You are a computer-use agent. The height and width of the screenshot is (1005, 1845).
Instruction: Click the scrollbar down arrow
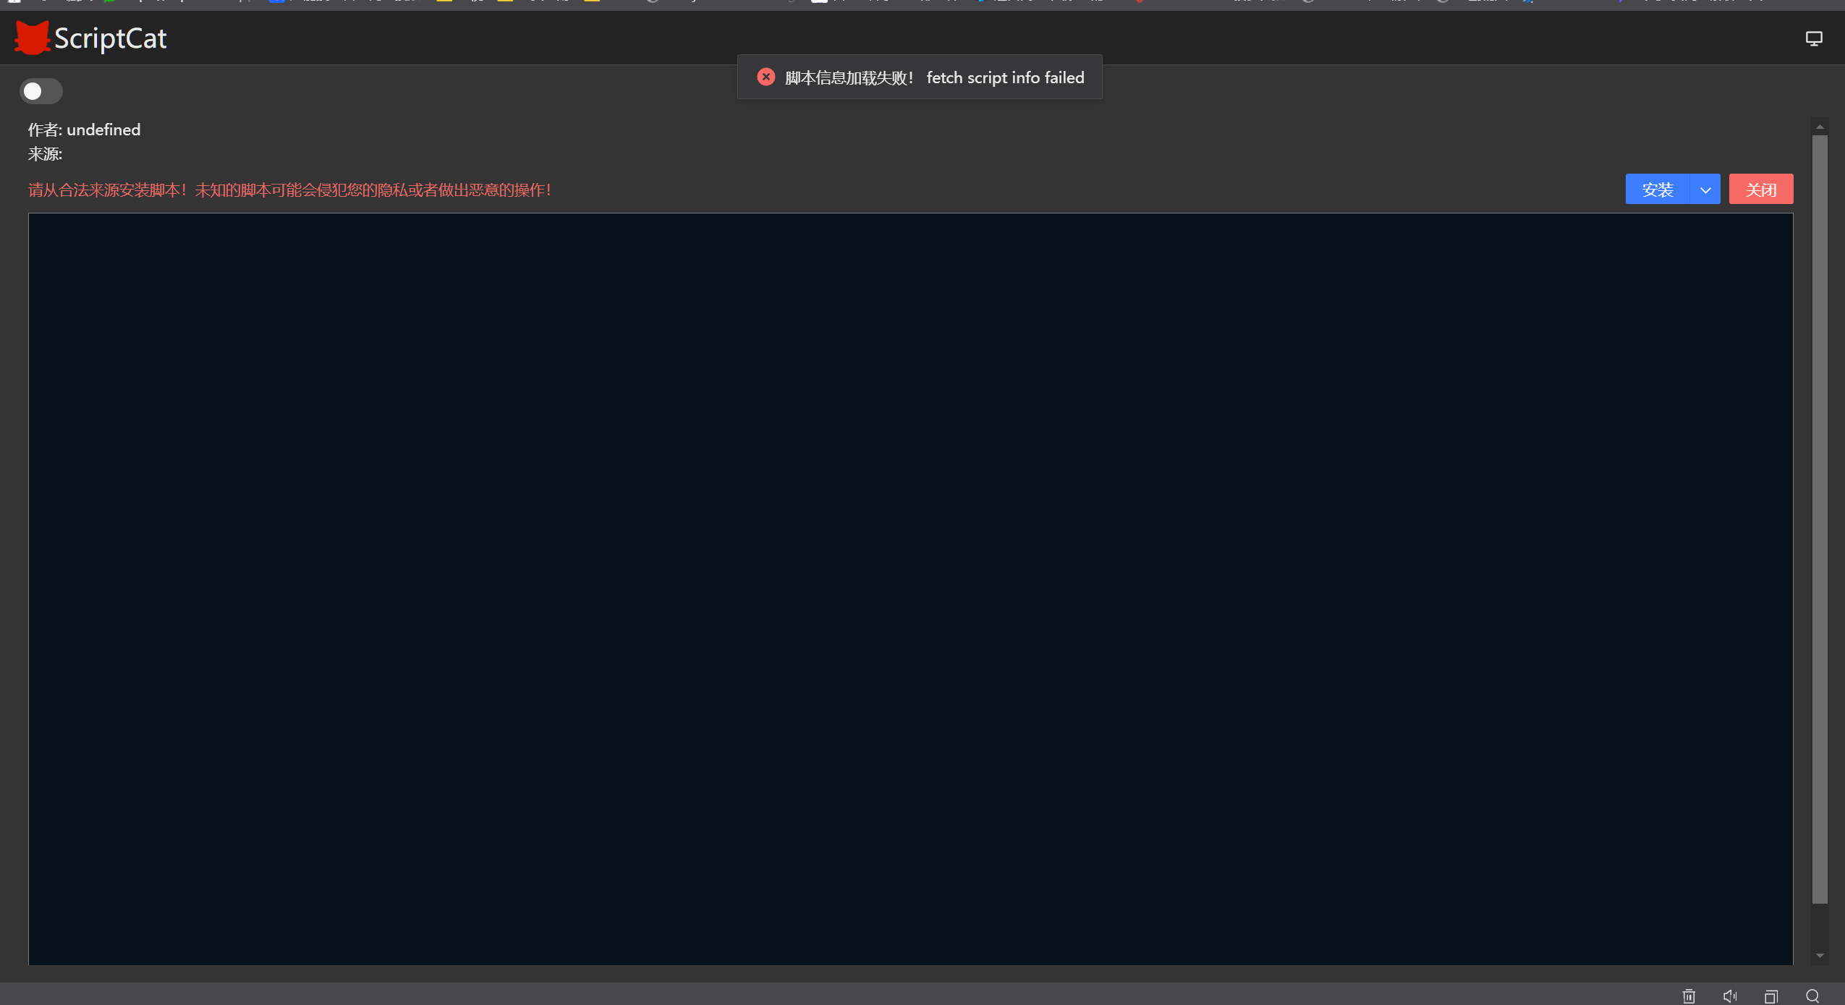coord(1820,956)
